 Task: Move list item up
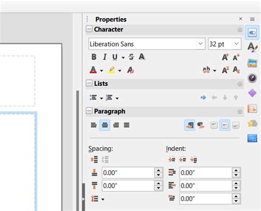236,98
